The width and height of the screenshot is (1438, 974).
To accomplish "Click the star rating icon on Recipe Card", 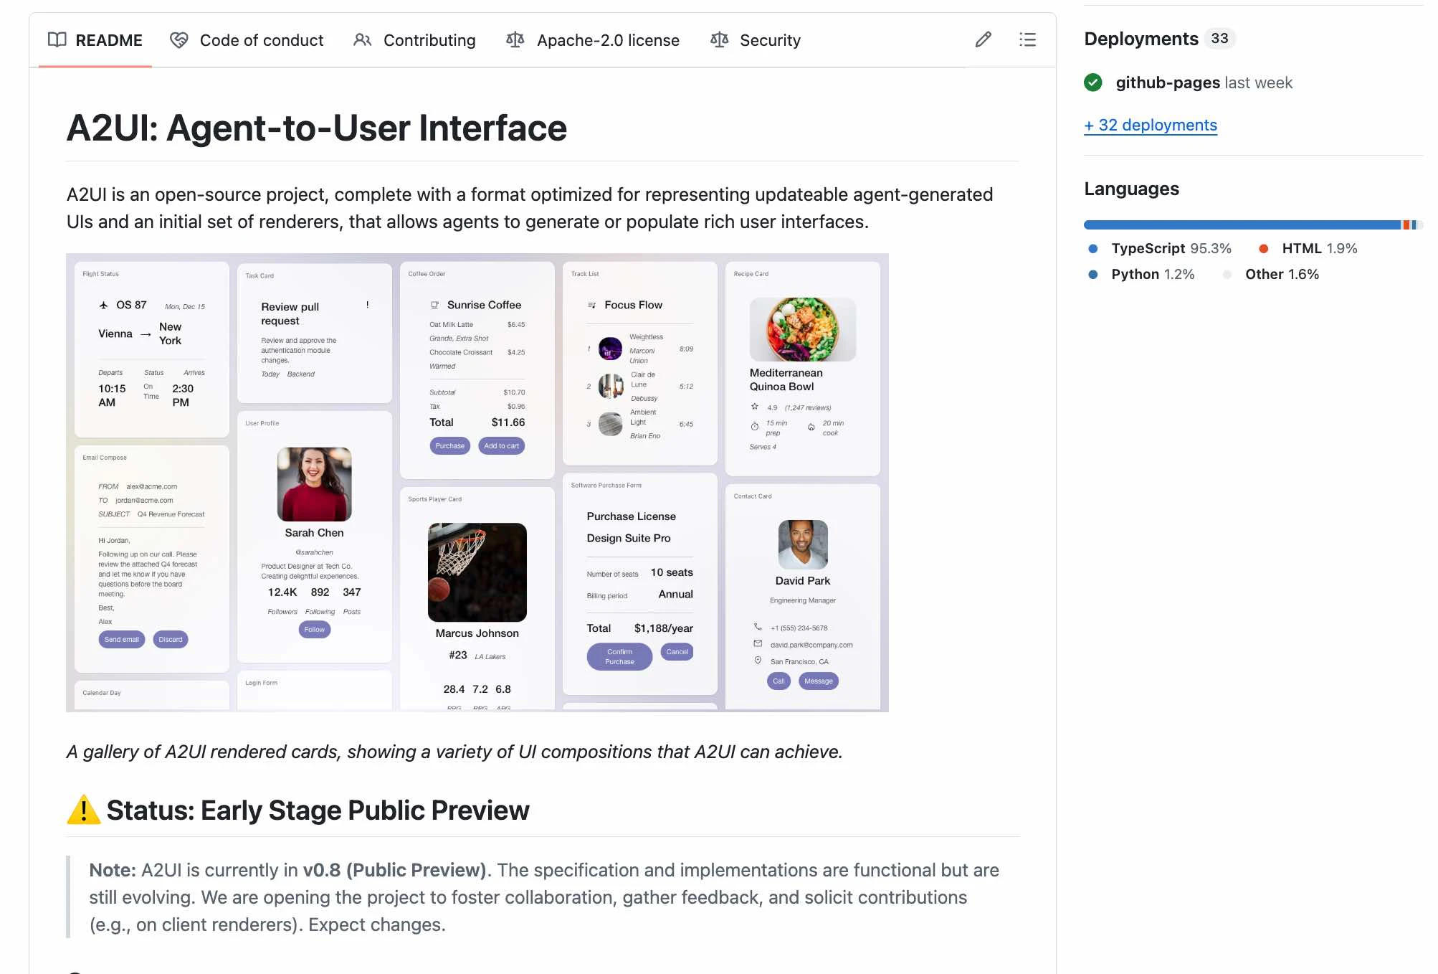I will pyautogui.click(x=755, y=407).
